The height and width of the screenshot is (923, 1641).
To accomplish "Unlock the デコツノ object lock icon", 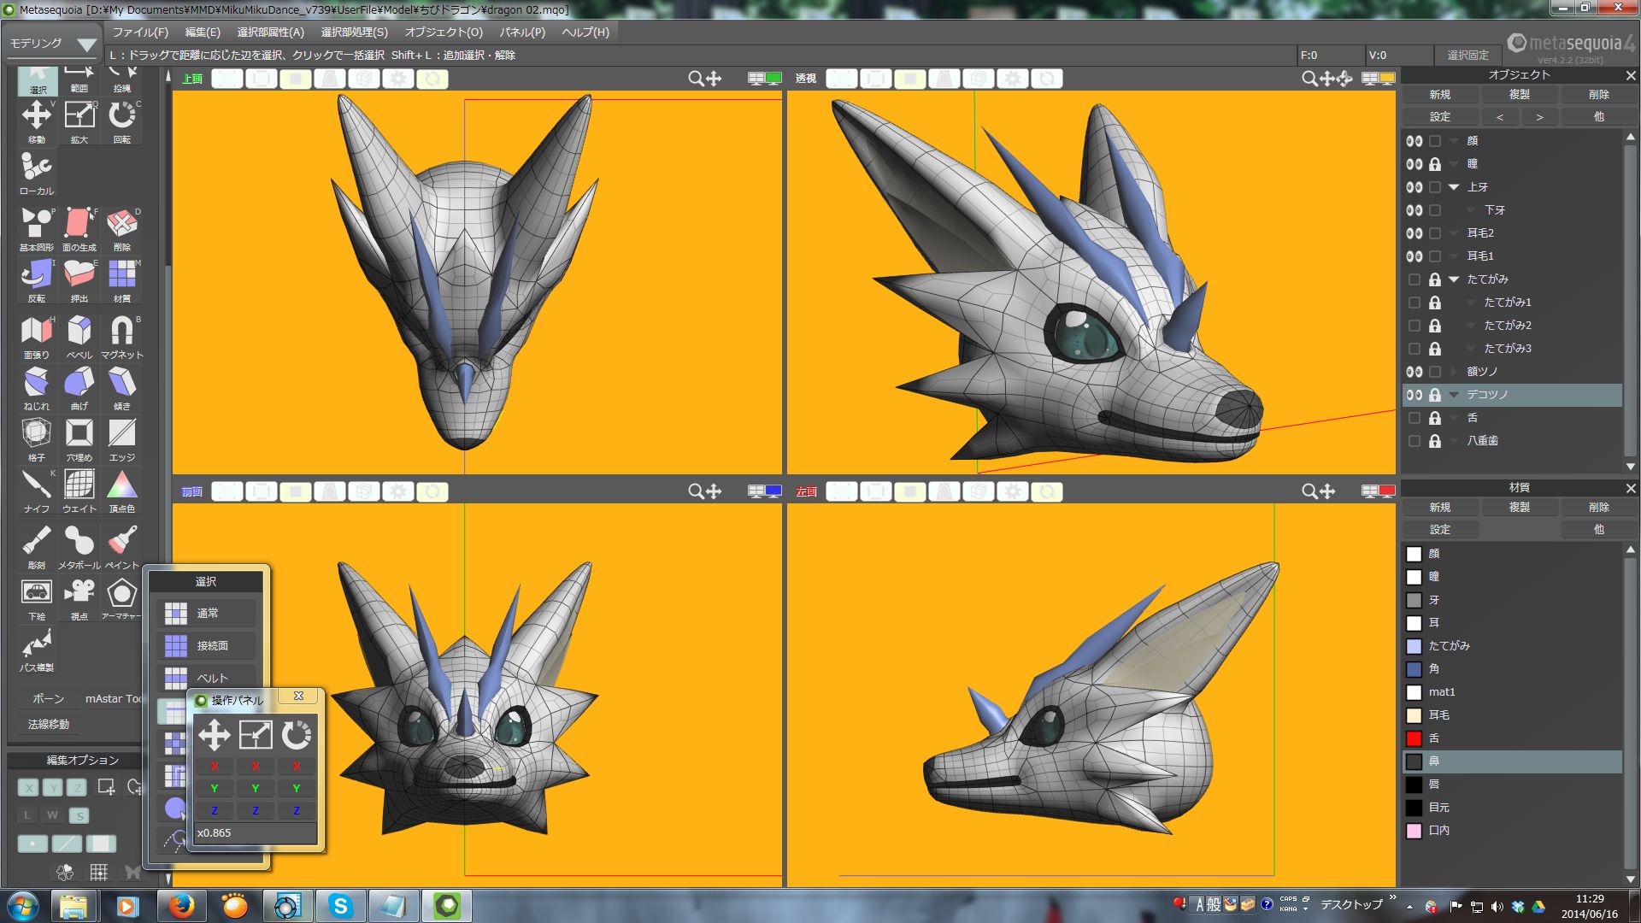I will pyautogui.click(x=1435, y=395).
